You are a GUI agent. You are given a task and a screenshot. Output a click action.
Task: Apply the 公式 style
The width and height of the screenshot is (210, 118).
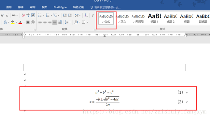coord(106,18)
